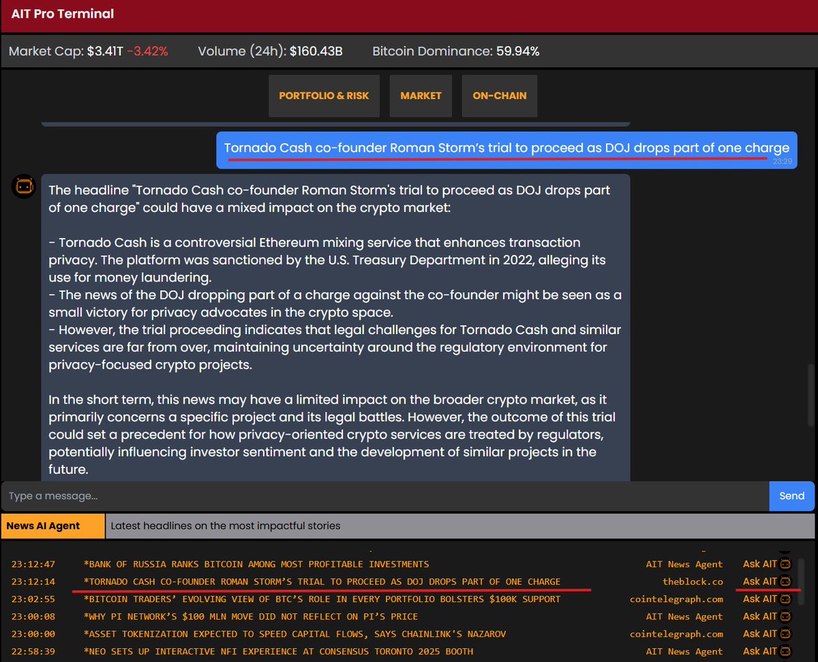Click the Market Cap $3.41T value

tap(105, 51)
